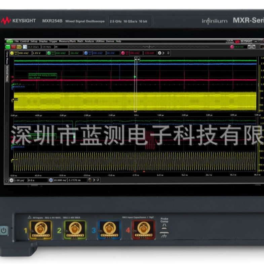Pin the channel settings toolbar
Image resolution: width=264 pixels, height=264 pixels.
pyautogui.click(x=168, y=53)
